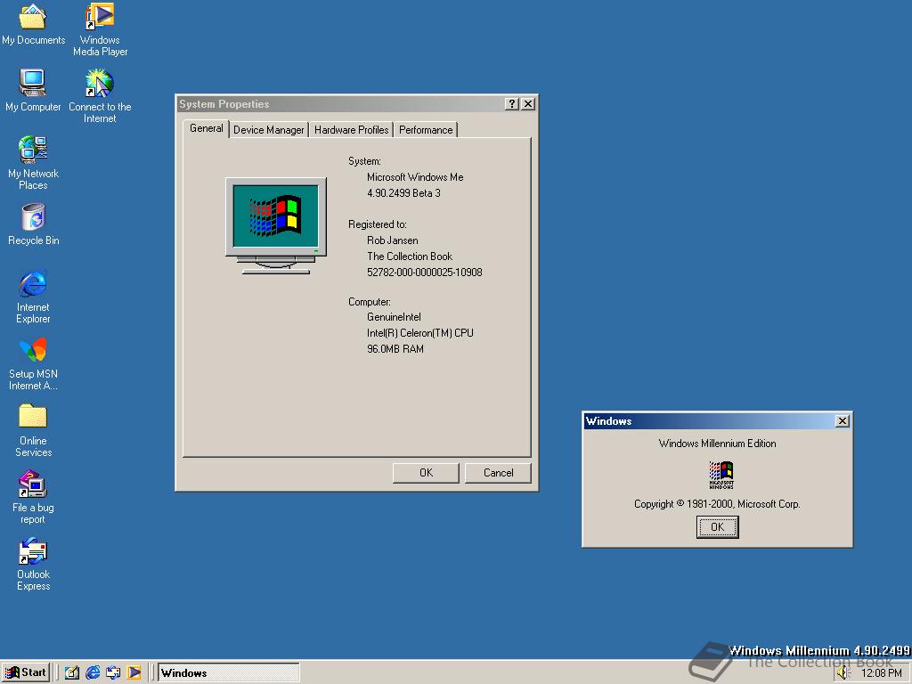Click the '96.0MB RAM' text
The height and width of the screenshot is (684, 912).
(395, 349)
